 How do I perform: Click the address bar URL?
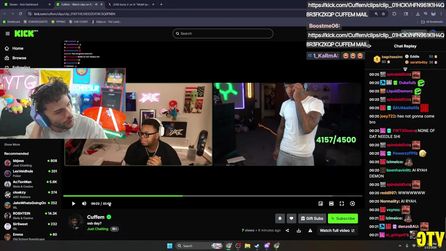pyautogui.click(x=75, y=14)
